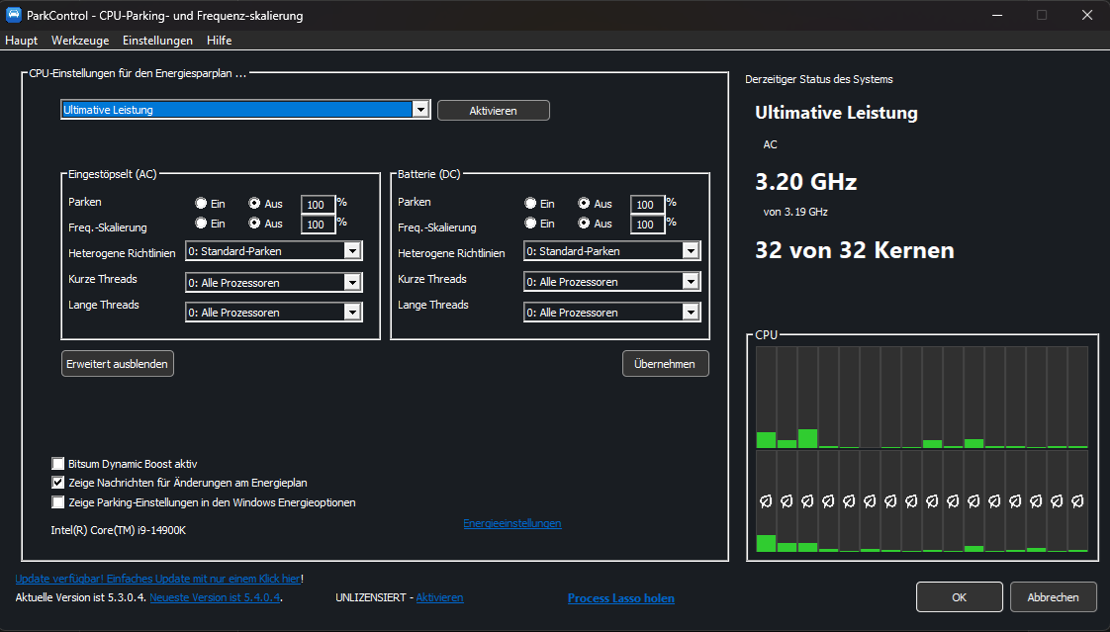Click the Batterie (DC) group label
This screenshot has width=1110, height=632.
429,174
